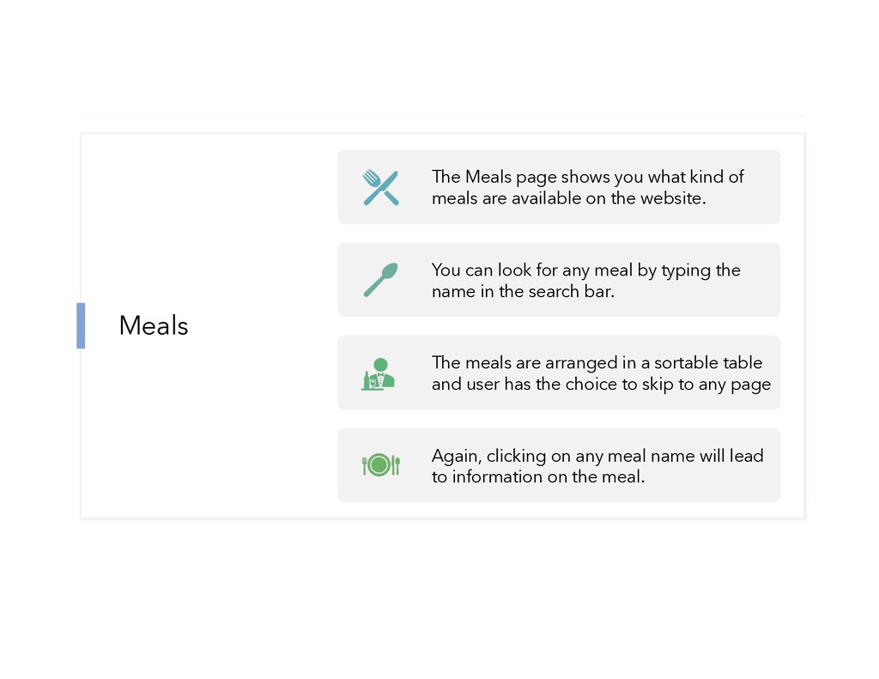Viewport: 879px width, 679px height.
Task: Click the teal spoon icon
Action: click(380, 280)
